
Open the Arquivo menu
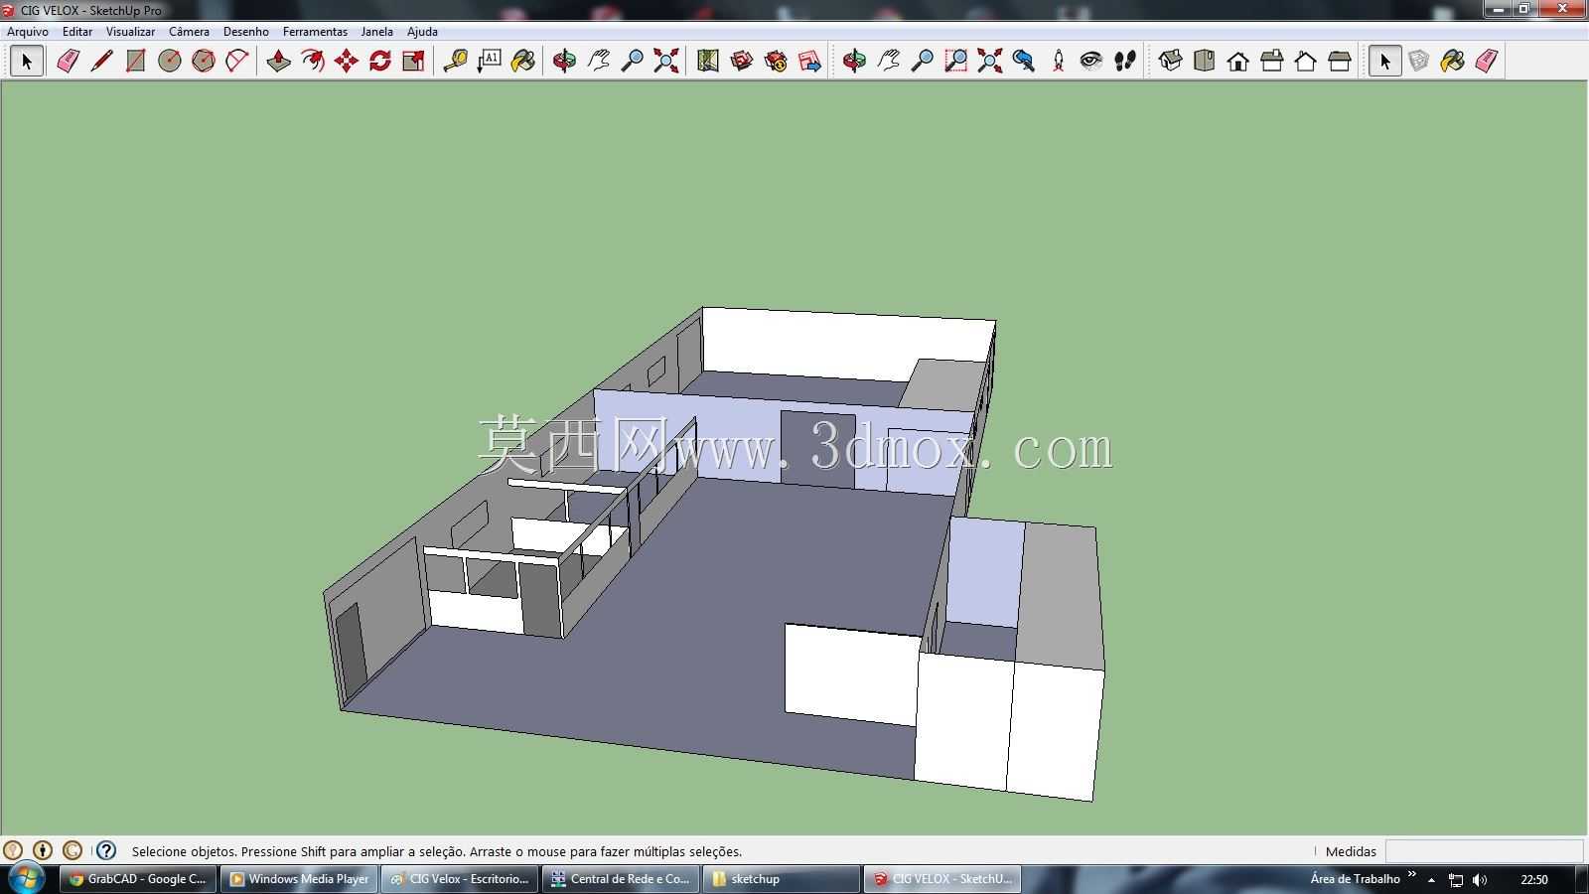pyautogui.click(x=28, y=32)
